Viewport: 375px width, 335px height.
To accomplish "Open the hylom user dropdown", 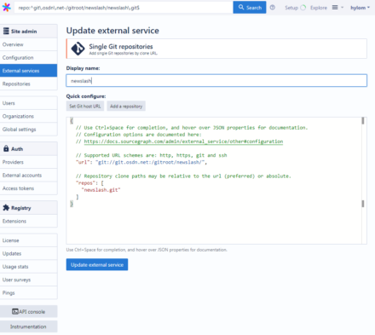I will click(360, 8).
